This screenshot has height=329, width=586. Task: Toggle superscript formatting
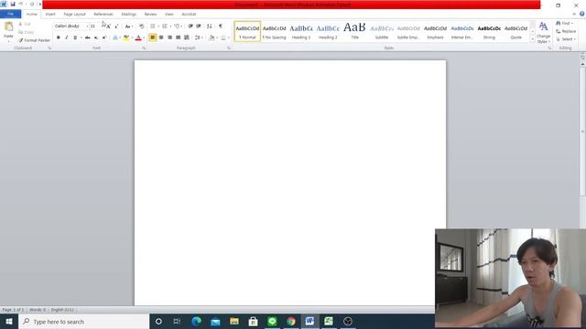tap(104, 37)
